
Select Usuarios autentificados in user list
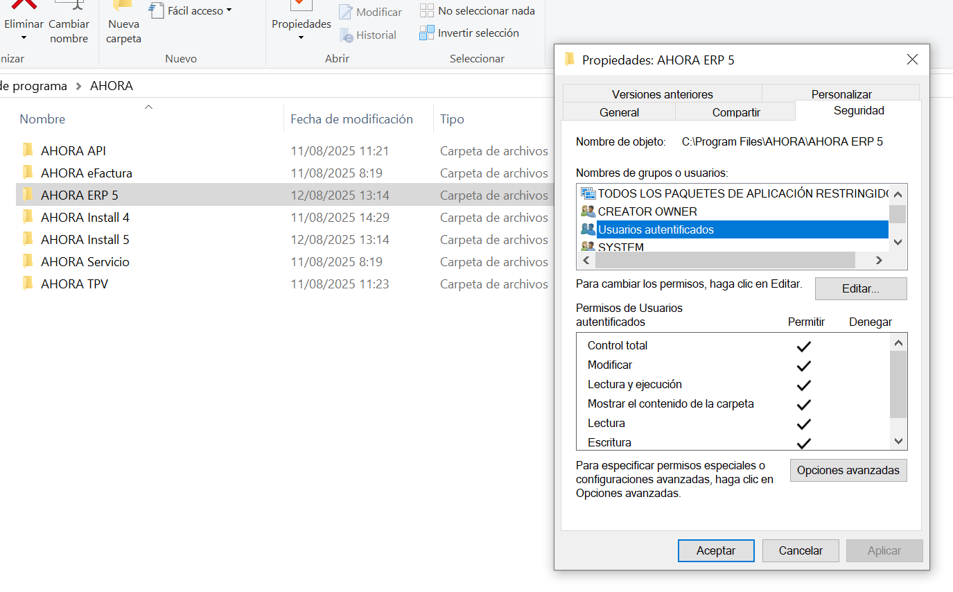click(x=735, y=229)
